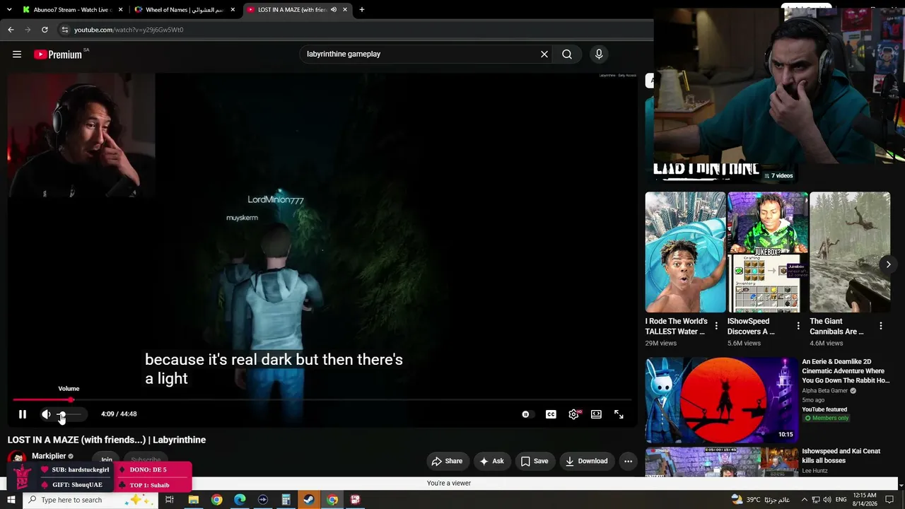Download the video

click(x=587, y=462)
